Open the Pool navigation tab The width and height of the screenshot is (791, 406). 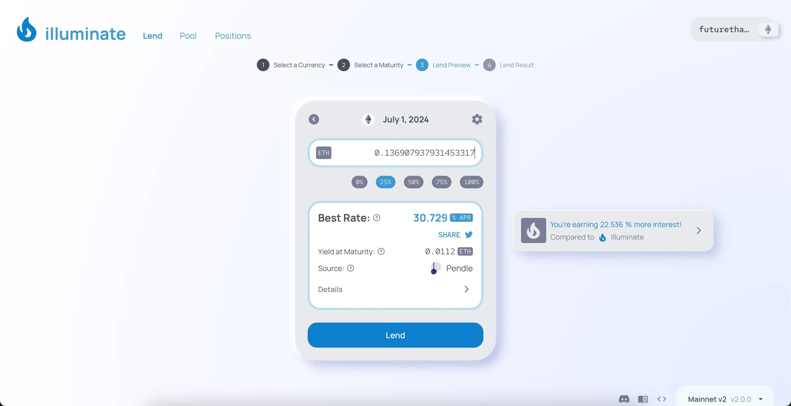(187, 35)
